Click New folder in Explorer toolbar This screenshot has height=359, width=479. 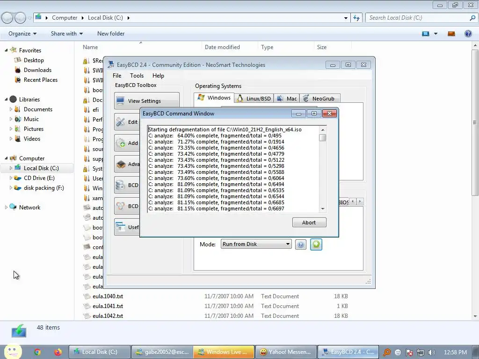click(x=111, y=34)
